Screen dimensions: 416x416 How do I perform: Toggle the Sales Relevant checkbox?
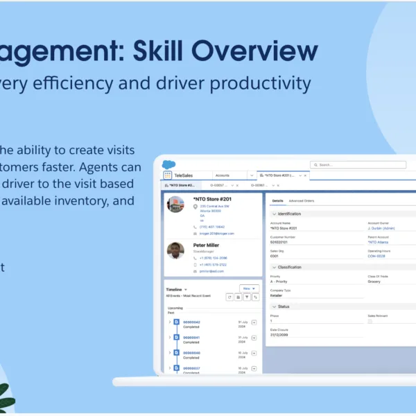(370, 321)
